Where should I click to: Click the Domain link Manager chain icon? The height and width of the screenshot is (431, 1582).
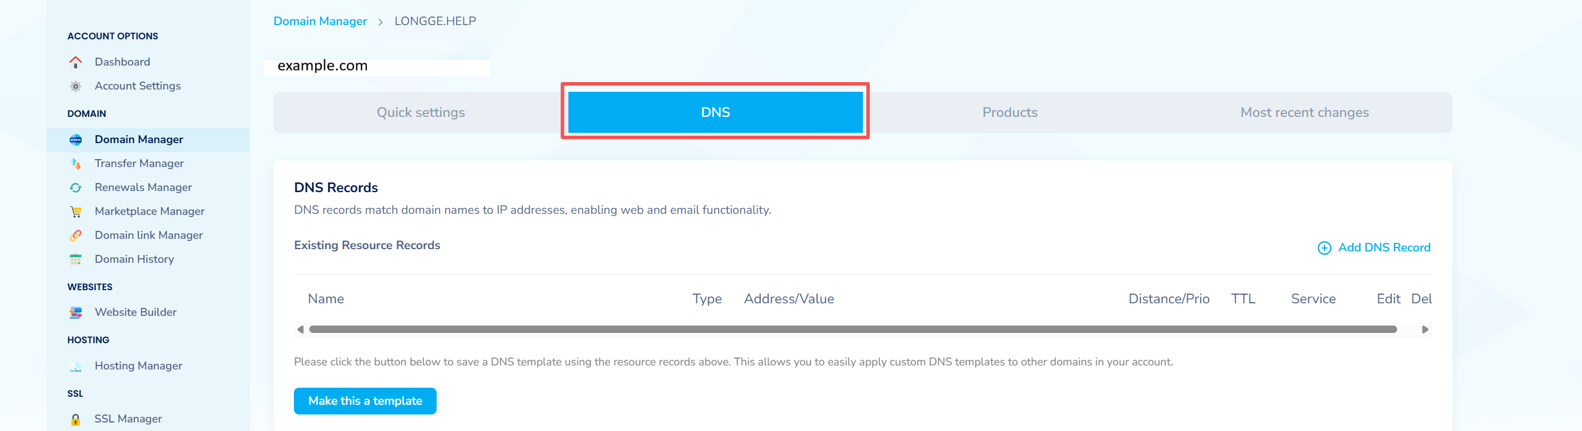75,235
